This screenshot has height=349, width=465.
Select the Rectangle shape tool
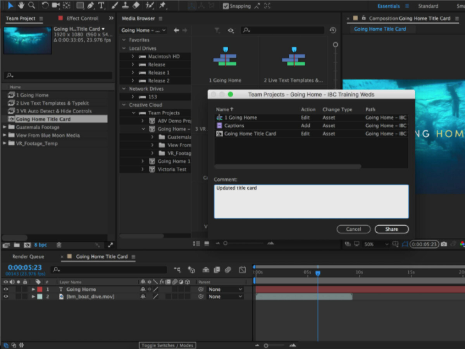pos(80,5)
